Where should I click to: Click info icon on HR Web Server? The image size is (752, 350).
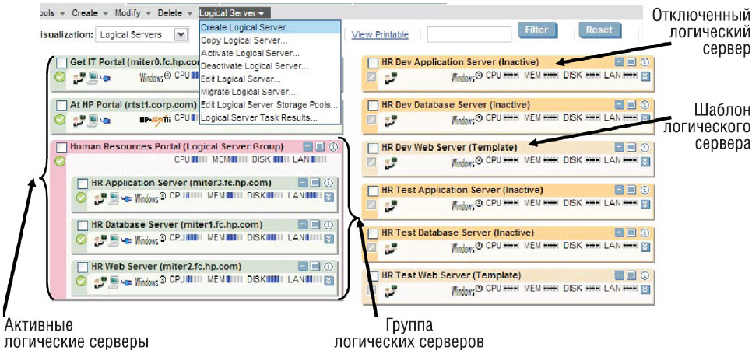[328, 266]
